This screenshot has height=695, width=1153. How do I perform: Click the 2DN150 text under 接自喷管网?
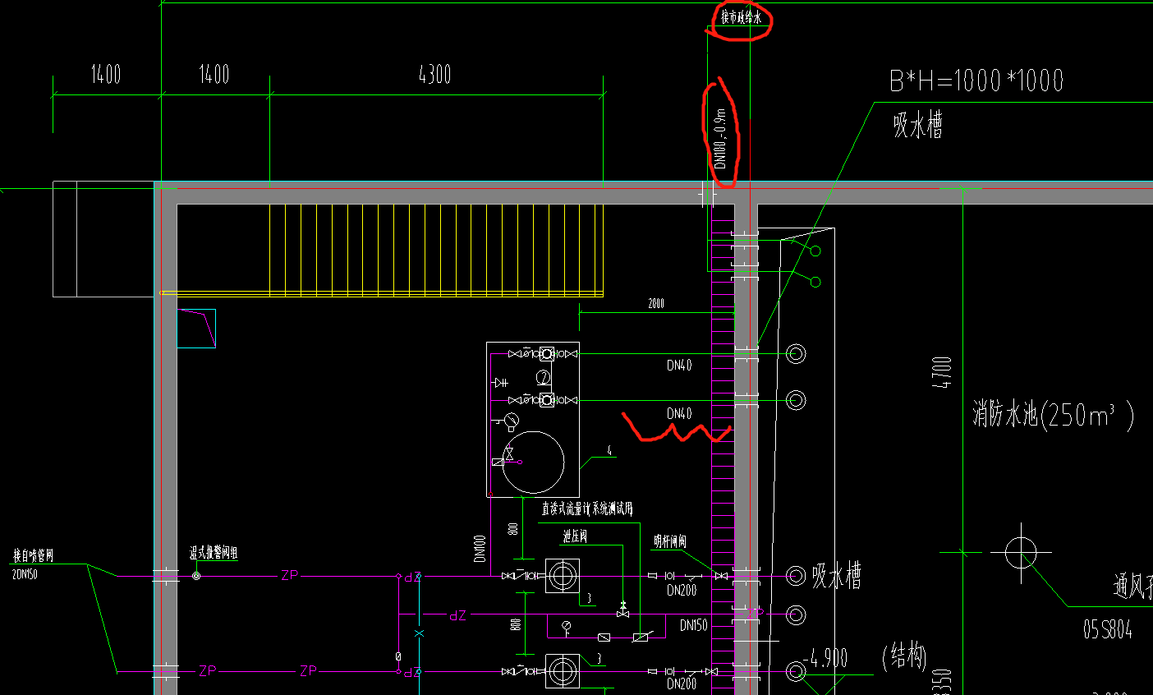click(x=25, y=574)
